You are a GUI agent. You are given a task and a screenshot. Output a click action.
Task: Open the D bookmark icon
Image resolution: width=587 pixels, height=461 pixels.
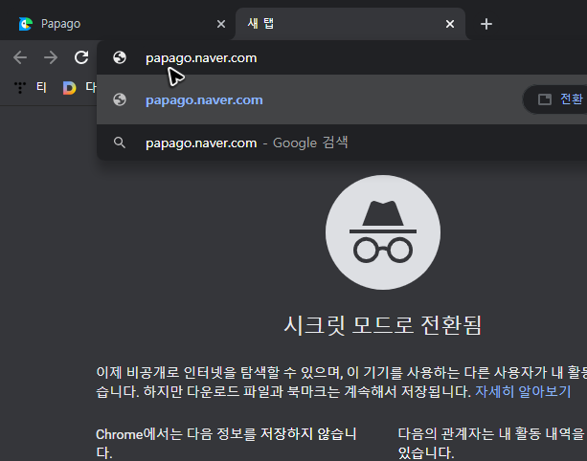coord(69,88)
